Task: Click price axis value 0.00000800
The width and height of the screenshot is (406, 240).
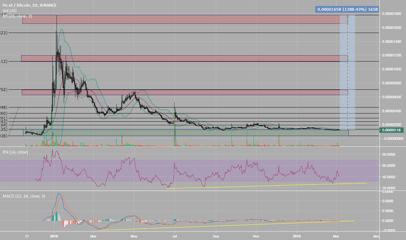Action: [x=392, y=83]
